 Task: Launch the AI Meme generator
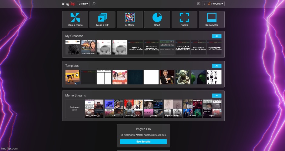130,19
